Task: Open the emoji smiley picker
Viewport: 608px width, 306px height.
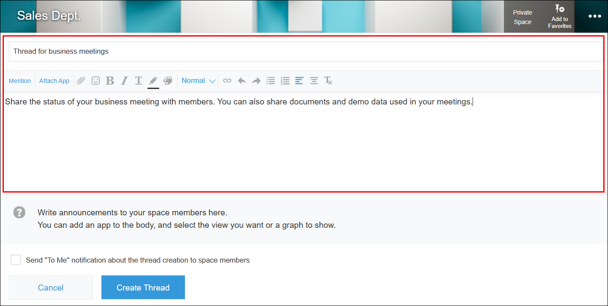Action: point(95,81)
